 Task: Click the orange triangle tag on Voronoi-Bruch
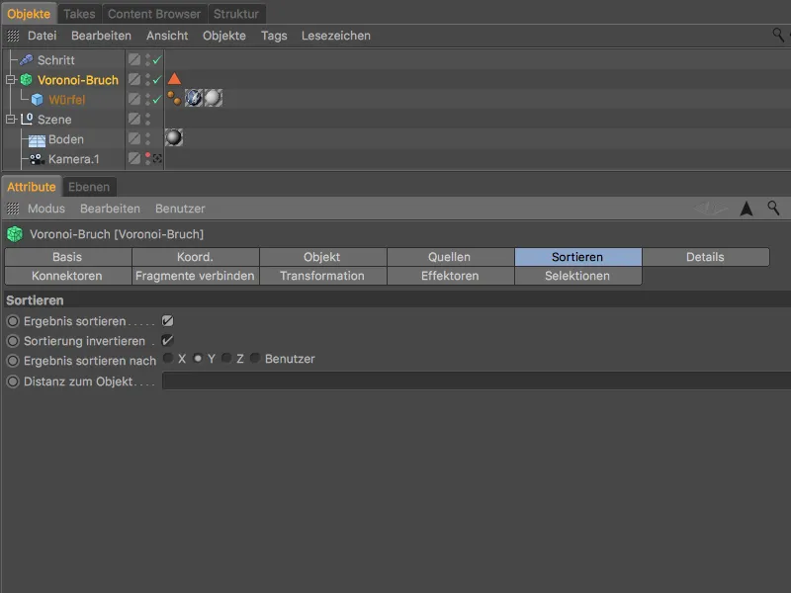(x=174, y=79)
